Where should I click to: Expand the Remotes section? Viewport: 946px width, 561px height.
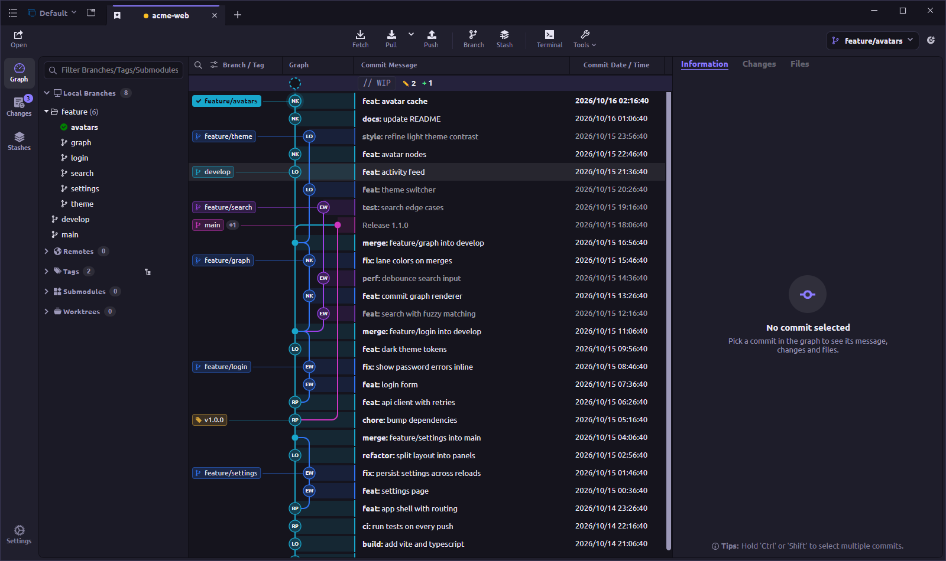47,252
